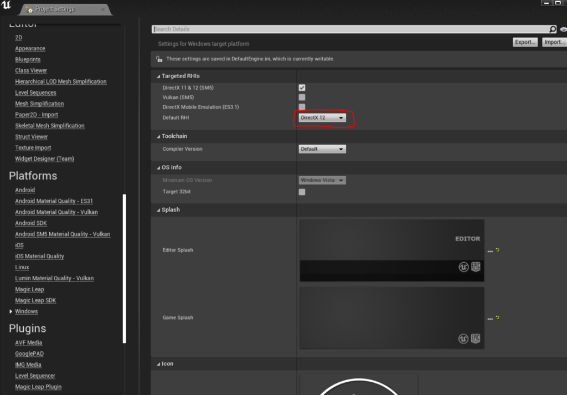Open the Default RHI dropdown
Image resolution: width=567 pixels, height=395 pixels.
pos(322,117)
